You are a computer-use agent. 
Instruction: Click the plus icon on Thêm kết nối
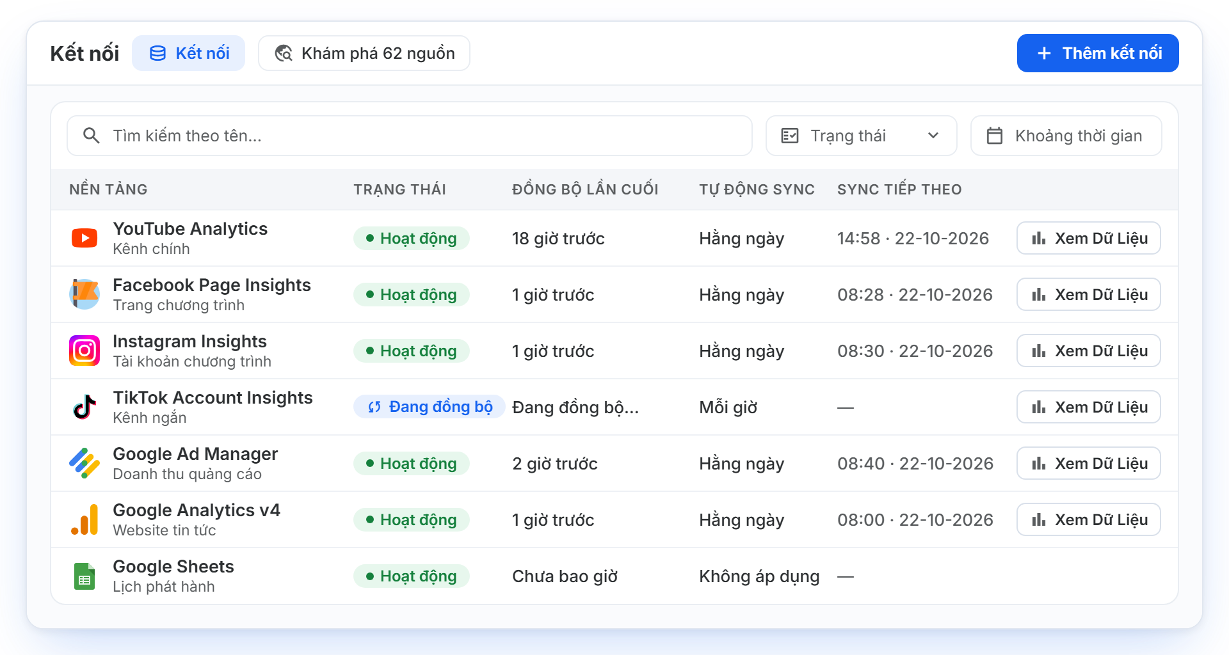(1044, 53)
